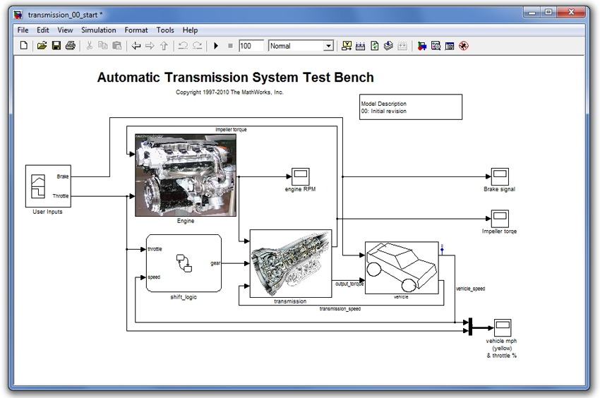600x398 pixels.
Task: Click the Model Explorer toolbar icon
Action: click(436, 46)
